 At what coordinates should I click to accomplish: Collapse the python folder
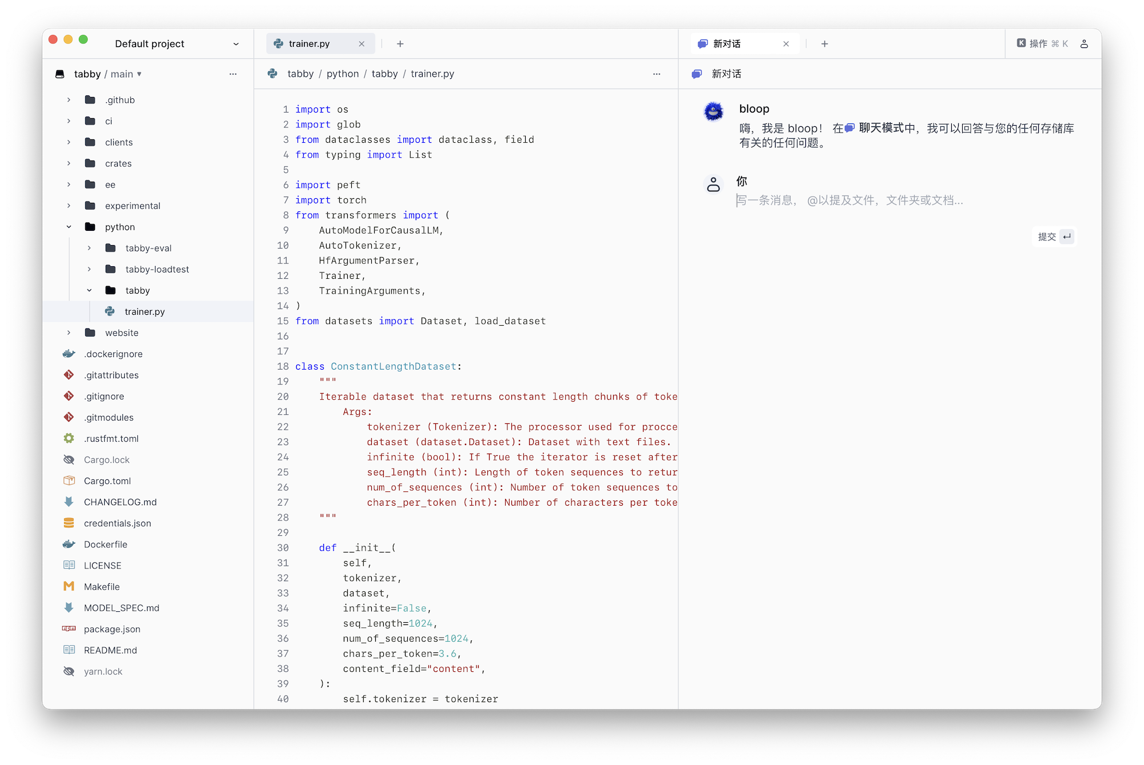tap(69, 227)
